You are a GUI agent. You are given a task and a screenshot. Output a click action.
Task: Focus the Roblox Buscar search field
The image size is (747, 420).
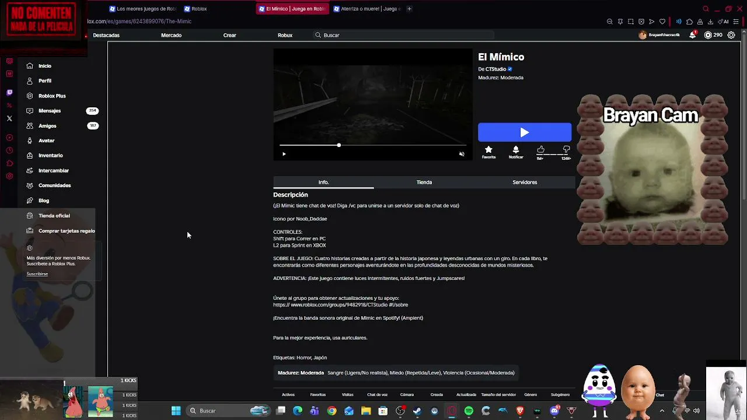click(x=404, y=35)
